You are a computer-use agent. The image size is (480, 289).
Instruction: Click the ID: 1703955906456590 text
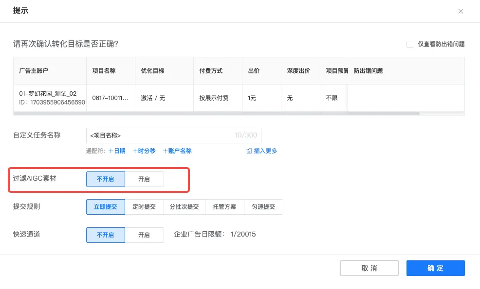click(x=52, y=102)
